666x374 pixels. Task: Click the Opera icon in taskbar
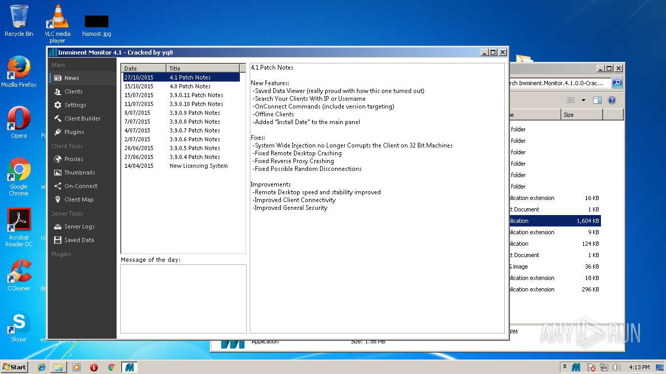pos(94,367)
